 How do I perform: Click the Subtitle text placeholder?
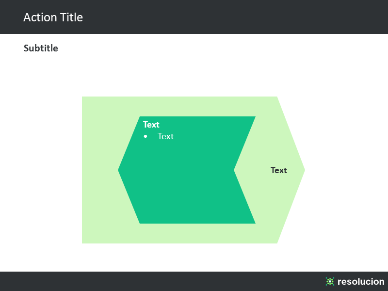41,48
